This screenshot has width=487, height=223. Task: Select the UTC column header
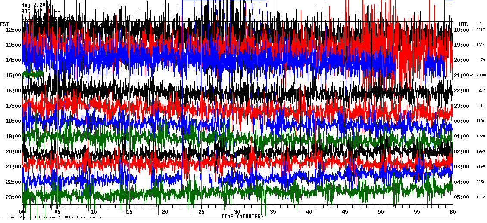463,24
